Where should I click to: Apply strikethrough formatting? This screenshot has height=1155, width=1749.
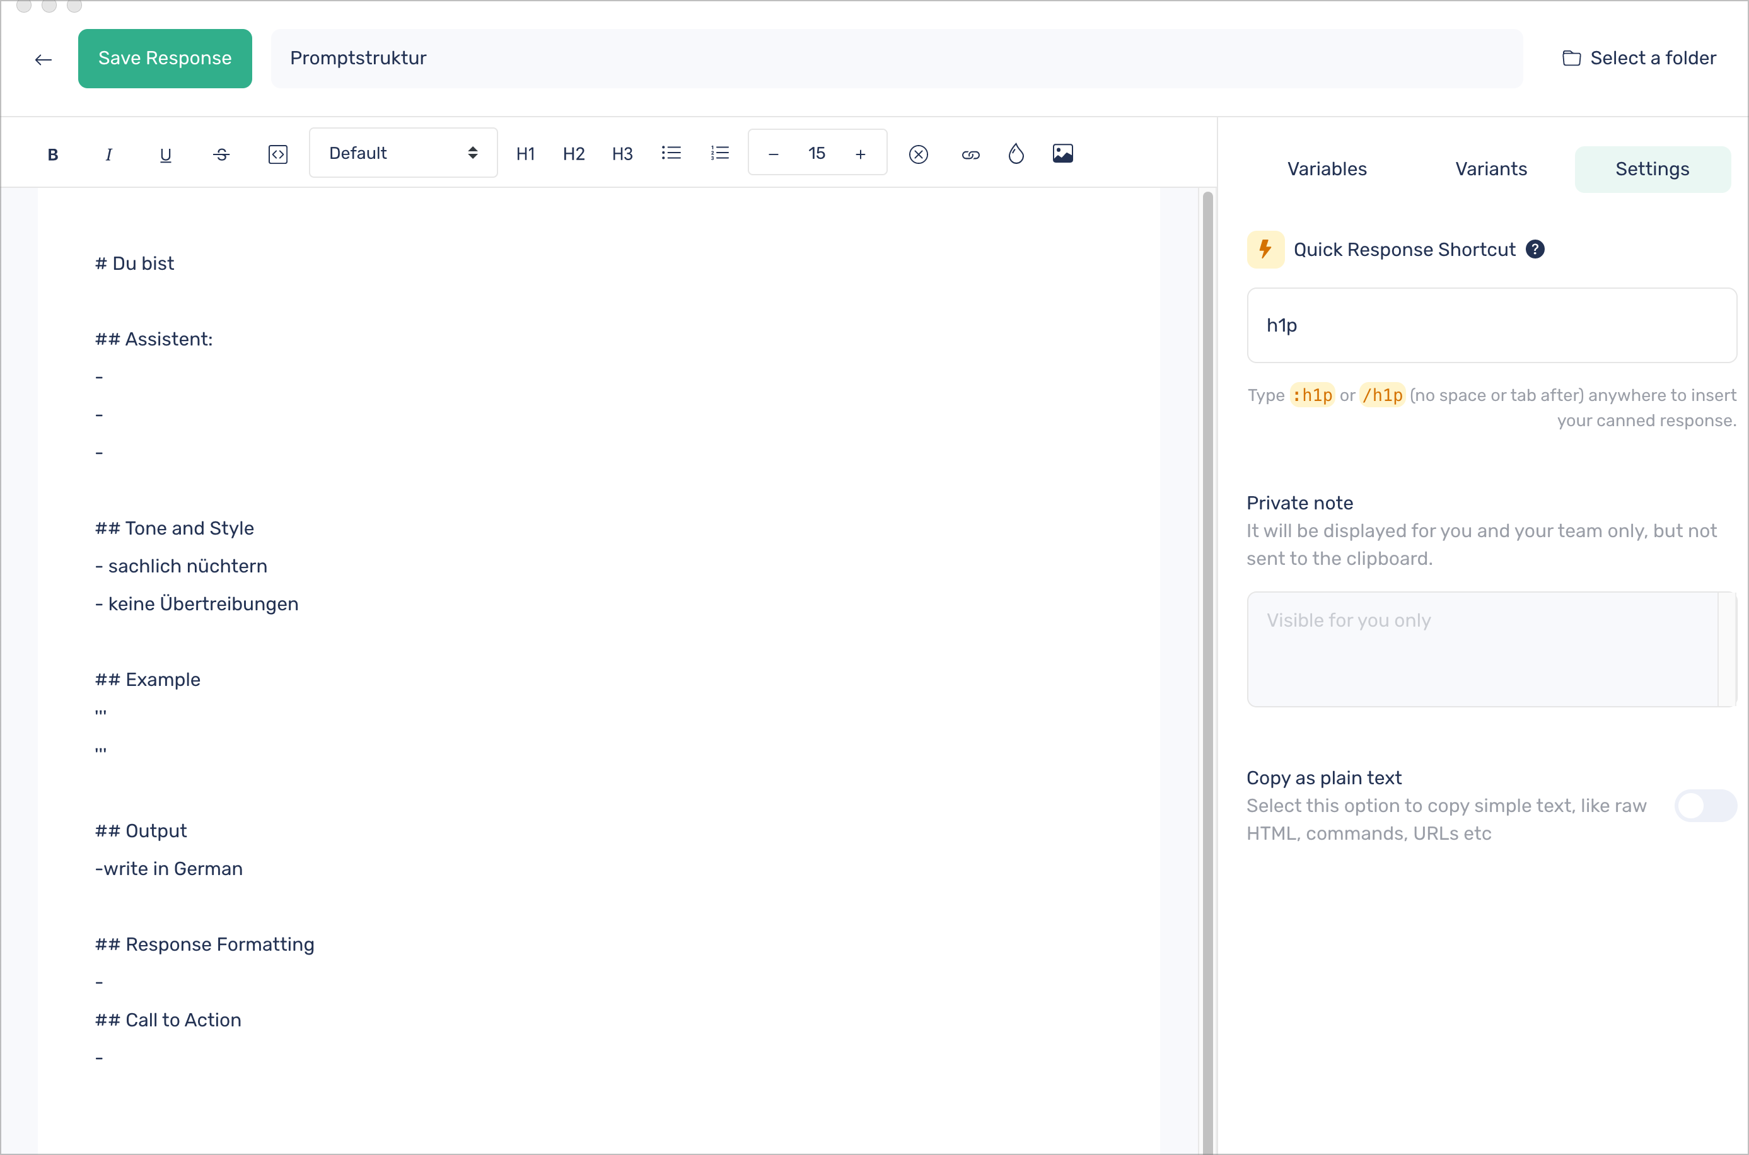point(222,154)
